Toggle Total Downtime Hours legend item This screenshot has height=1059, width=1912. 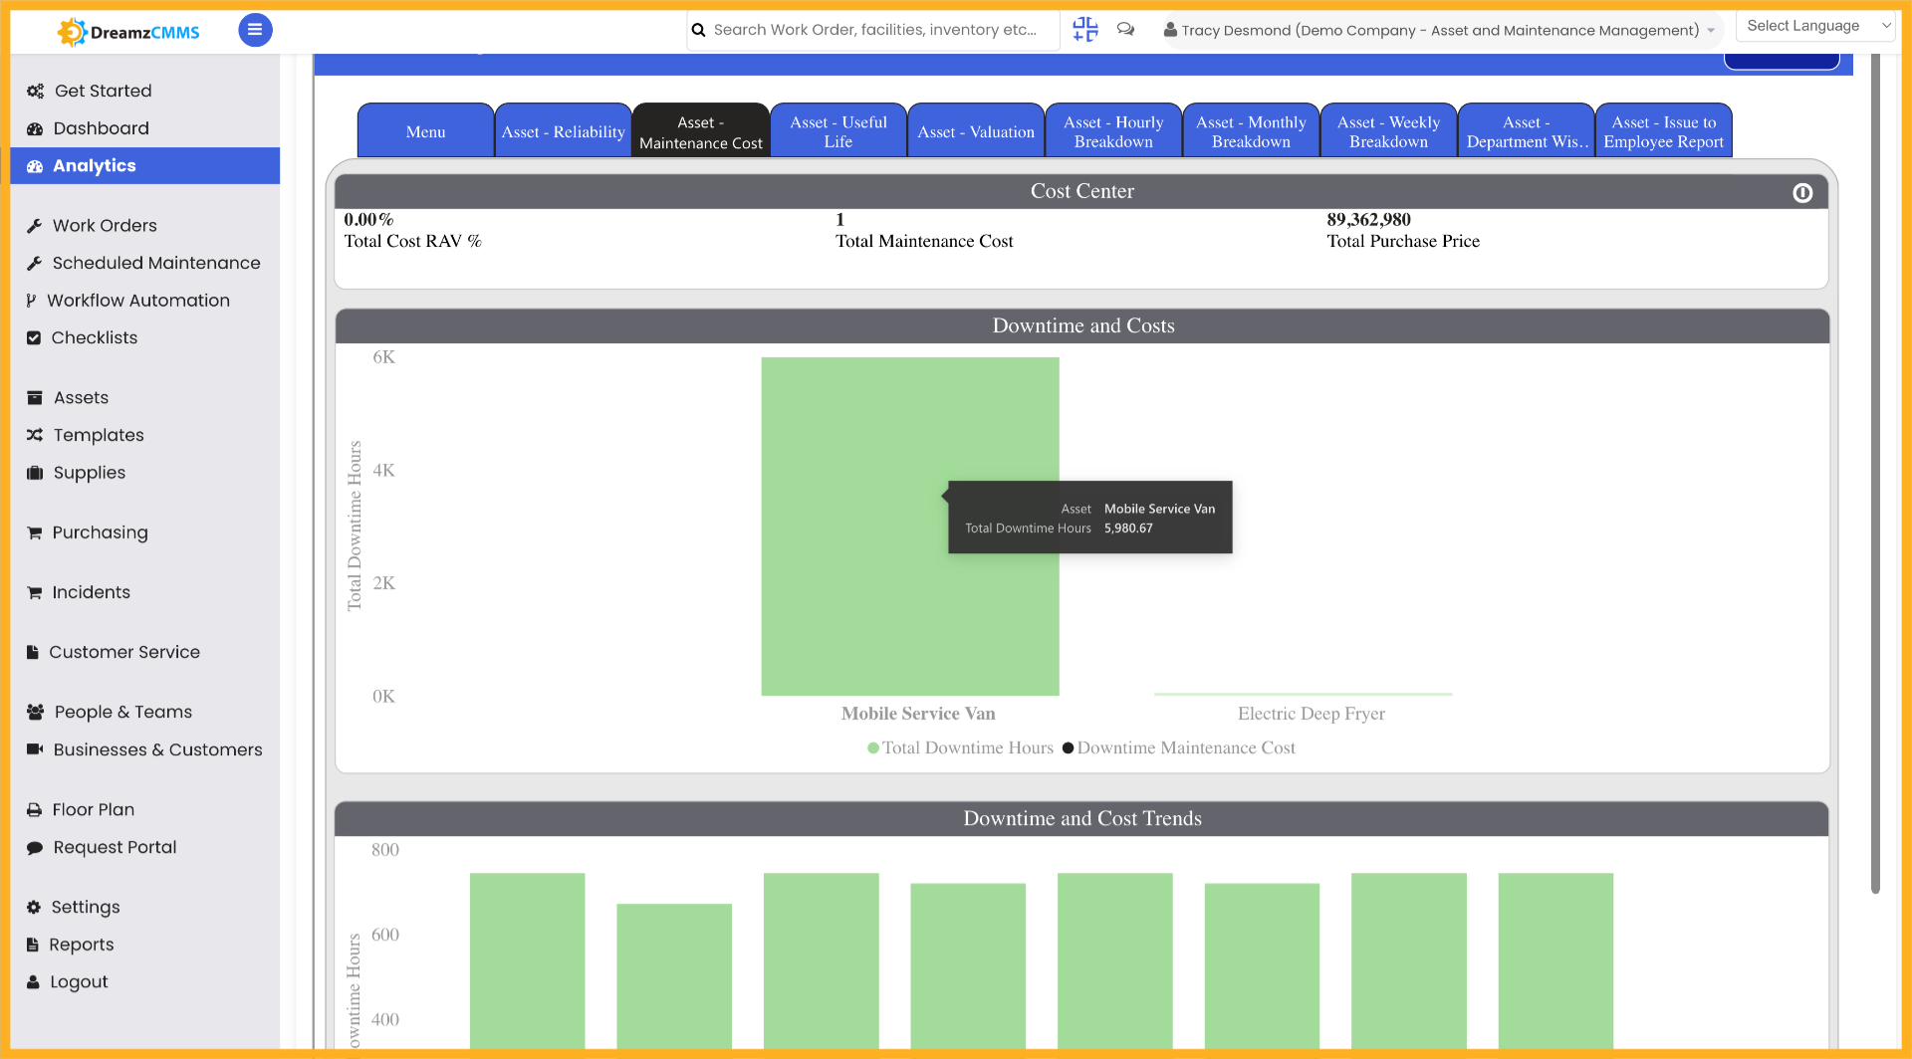tap(960, 747)
